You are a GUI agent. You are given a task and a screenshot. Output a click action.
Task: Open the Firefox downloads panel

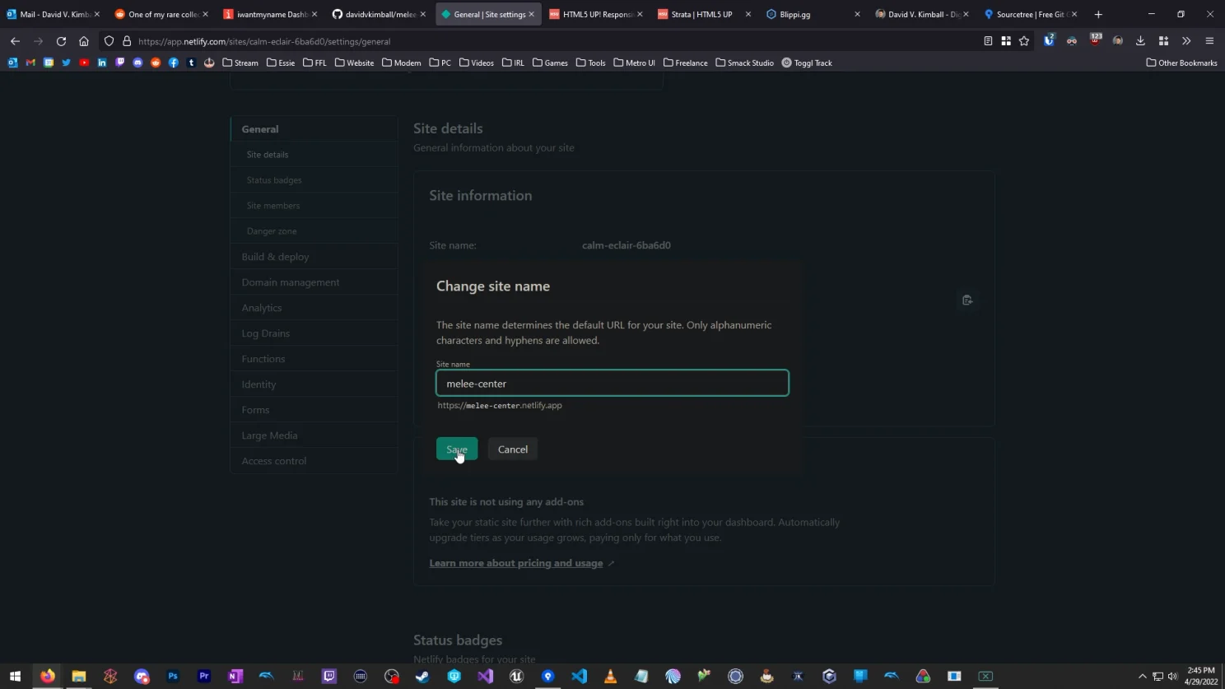click(1140, 41)
